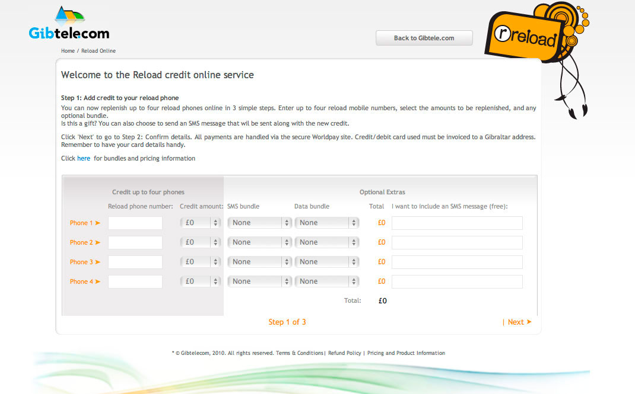
Task: Click the 'Phone 3' row label
Action: [x=85, y=262]
